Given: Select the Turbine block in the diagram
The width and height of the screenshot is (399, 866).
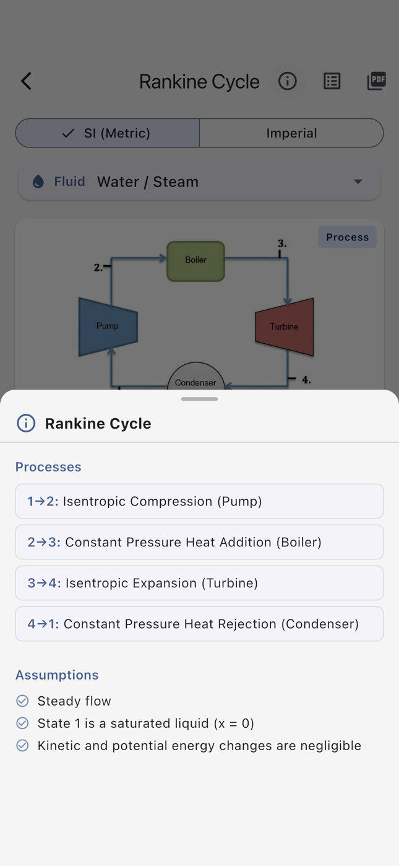Looking at the screenshot, I should pos(284,326).
